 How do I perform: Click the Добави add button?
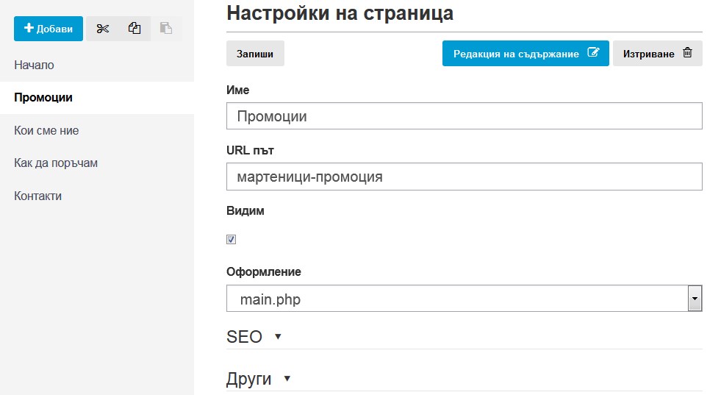click(x=49, y=29)
